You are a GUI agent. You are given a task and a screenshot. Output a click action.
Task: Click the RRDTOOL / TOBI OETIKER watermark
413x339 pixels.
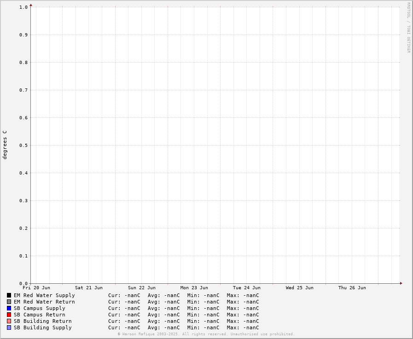(408, 28)
